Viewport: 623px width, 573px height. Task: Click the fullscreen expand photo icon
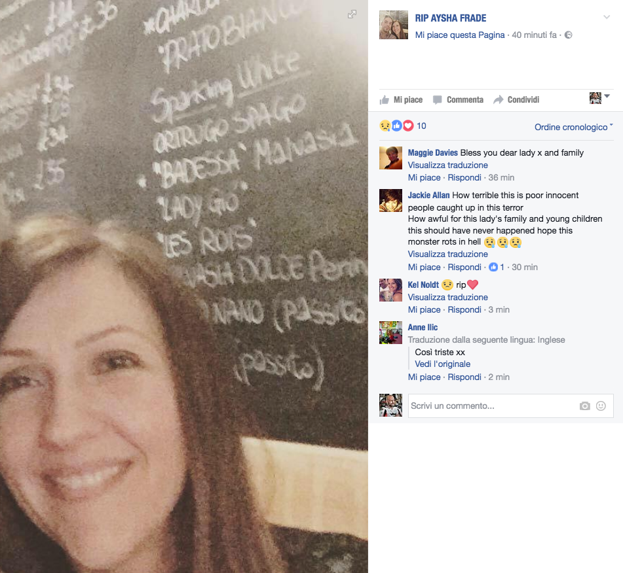352,14
